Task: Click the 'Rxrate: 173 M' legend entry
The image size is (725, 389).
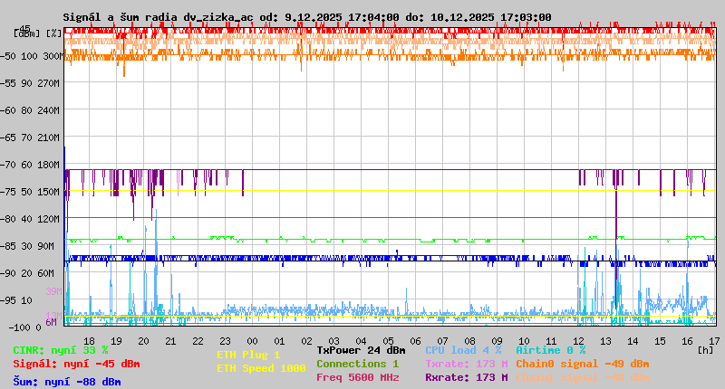Action: point(467,377)
